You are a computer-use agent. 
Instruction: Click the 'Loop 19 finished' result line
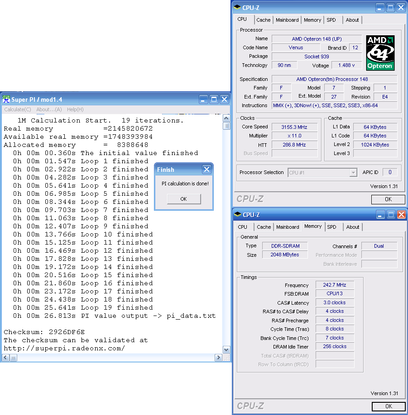(x=83, y=307)
